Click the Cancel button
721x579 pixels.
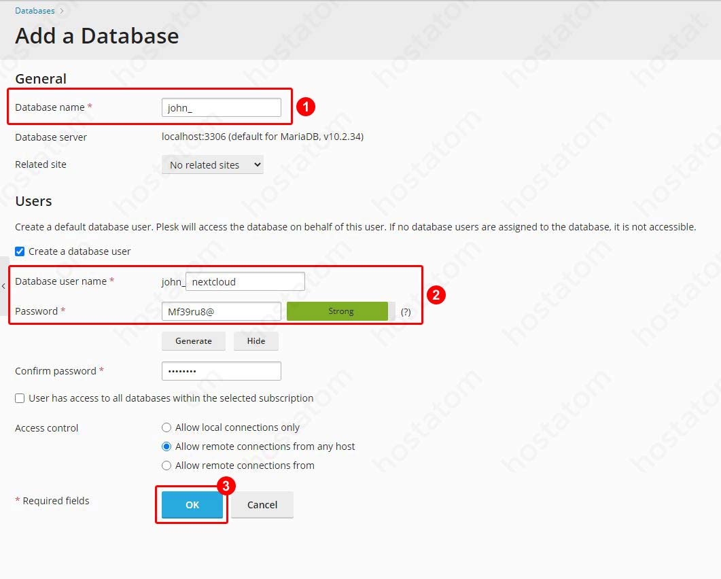pos(262,505)
